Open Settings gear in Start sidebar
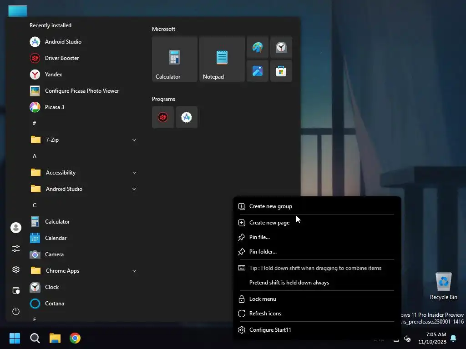The width and height of the screenshot is (466, 349). pos(16,269)
